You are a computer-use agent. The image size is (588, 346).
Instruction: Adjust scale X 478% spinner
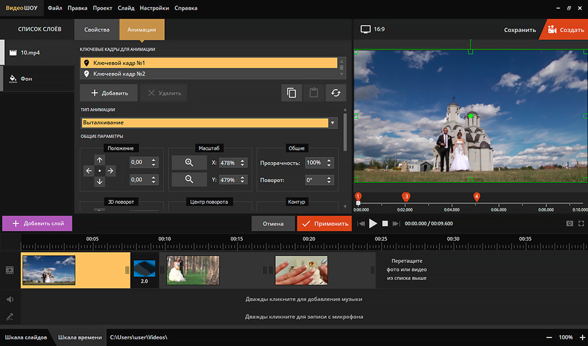[242, 162]
